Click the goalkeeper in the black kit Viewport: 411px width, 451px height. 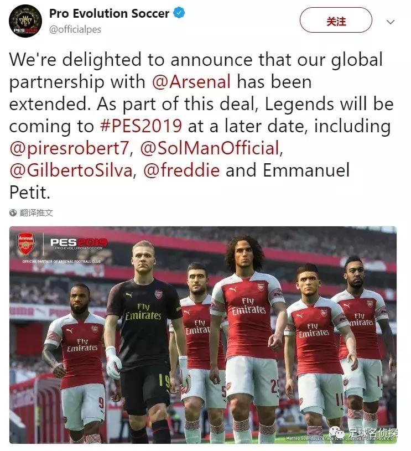pos(144,339)
